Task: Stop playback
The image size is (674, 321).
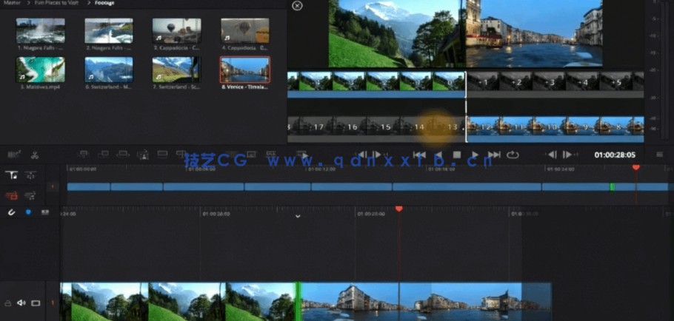Action: point(457,155)
